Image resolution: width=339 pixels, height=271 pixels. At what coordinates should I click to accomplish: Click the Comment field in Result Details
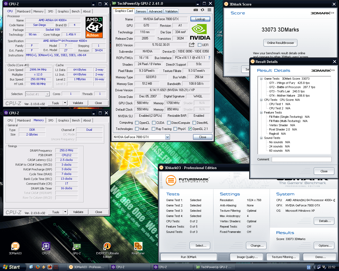pos(301,159)
